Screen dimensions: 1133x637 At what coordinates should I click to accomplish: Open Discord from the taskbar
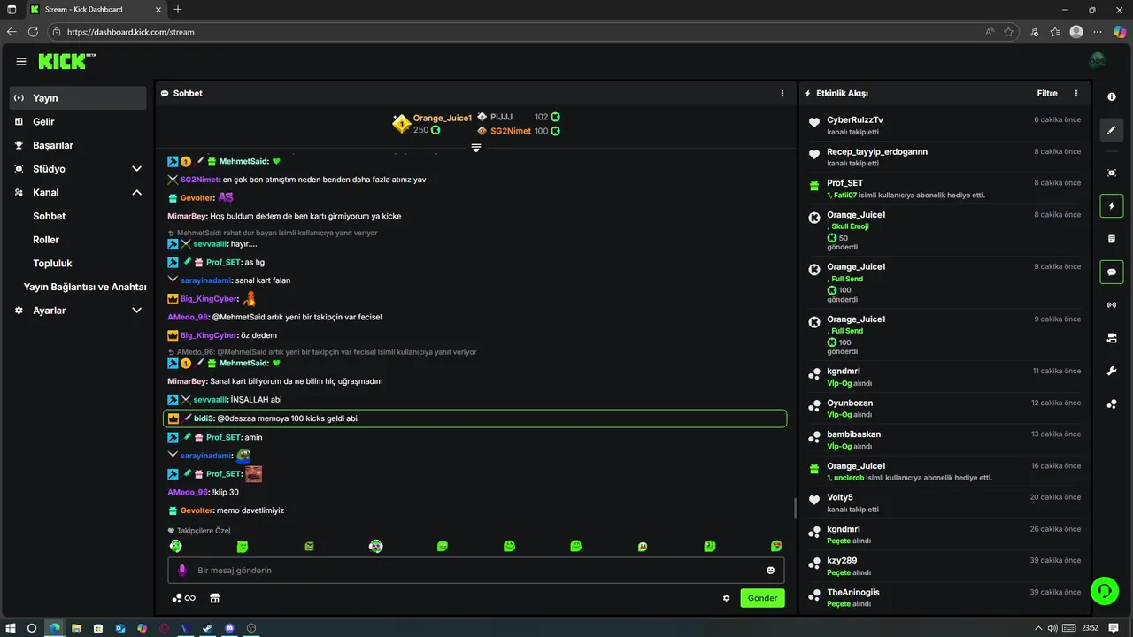coord(229,628)
